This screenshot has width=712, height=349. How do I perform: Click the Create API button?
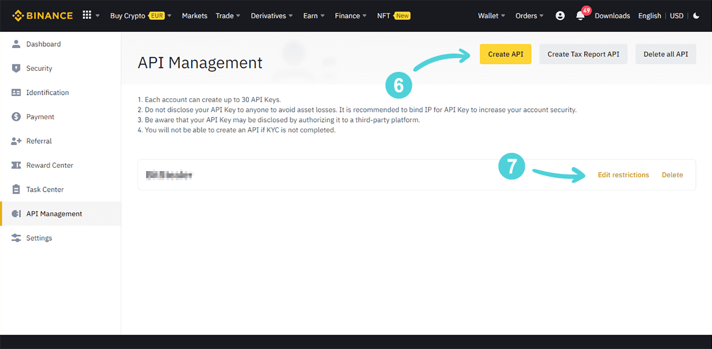click(x=505, y=54)
